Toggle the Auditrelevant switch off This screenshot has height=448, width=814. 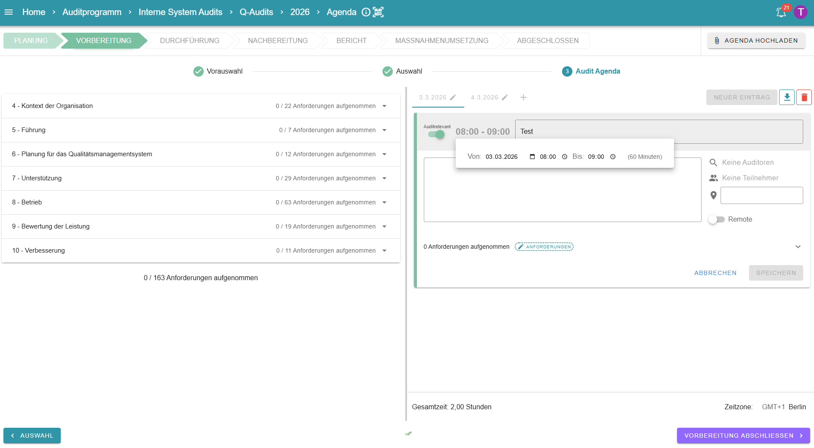pos(436,134)
